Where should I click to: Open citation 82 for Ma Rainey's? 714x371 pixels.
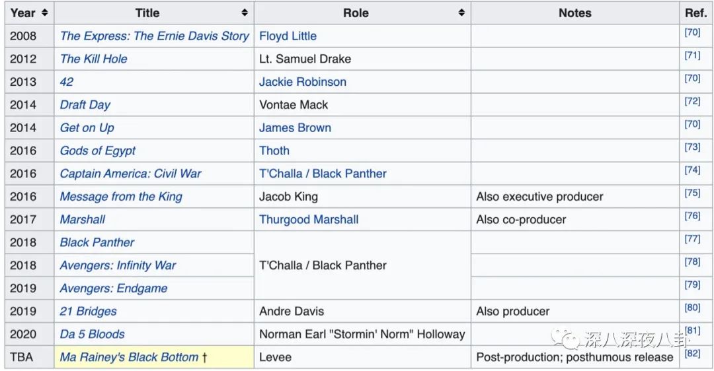[692, 354]
